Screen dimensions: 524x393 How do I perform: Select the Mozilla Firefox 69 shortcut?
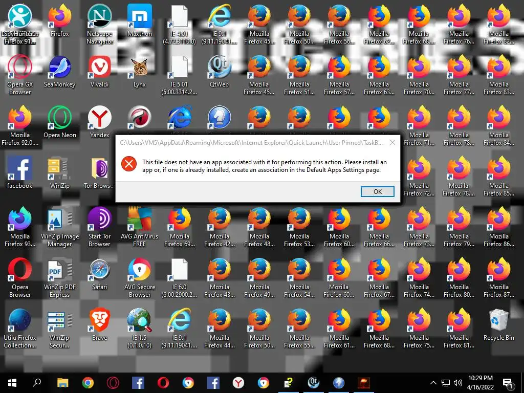(x=179, y=227)
